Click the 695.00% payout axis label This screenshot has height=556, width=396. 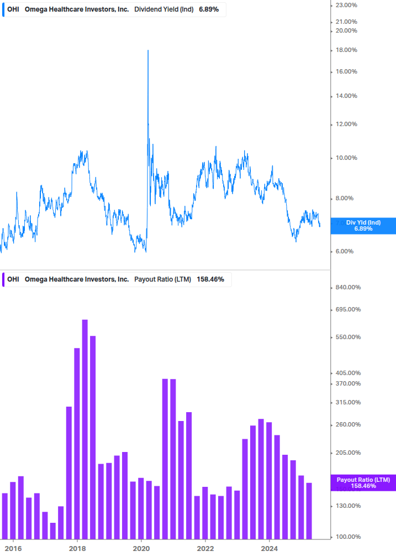point(348,310)
